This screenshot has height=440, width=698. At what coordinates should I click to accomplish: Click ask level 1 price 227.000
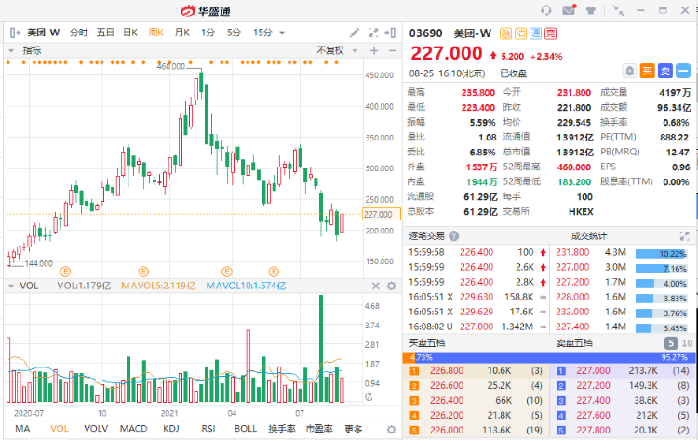pyautogui.click(x=594, y=370)
